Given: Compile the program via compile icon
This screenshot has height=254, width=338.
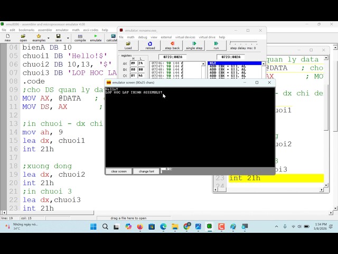Looking at the screenshot, I should pyautogui.click(x=80, y=38).
